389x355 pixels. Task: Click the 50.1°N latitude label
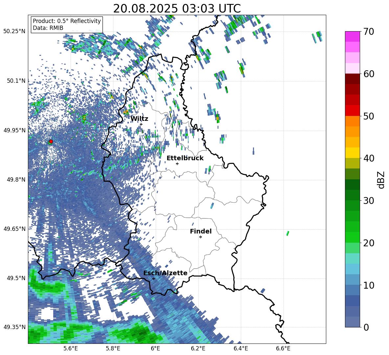pos(16,81)
